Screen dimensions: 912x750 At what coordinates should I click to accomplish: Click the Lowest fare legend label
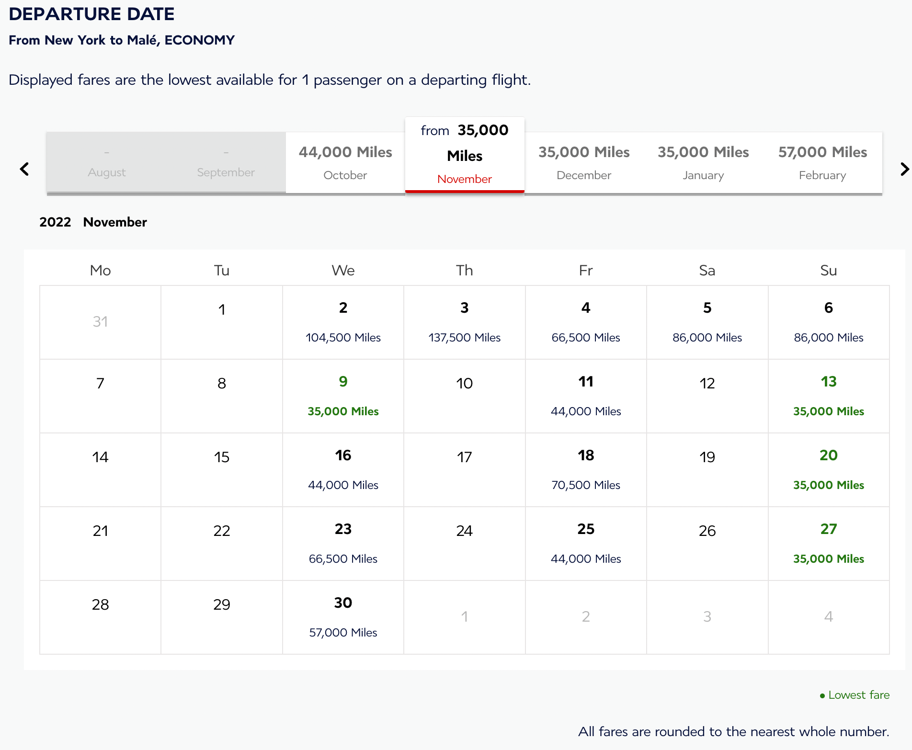tap(855, 695)
